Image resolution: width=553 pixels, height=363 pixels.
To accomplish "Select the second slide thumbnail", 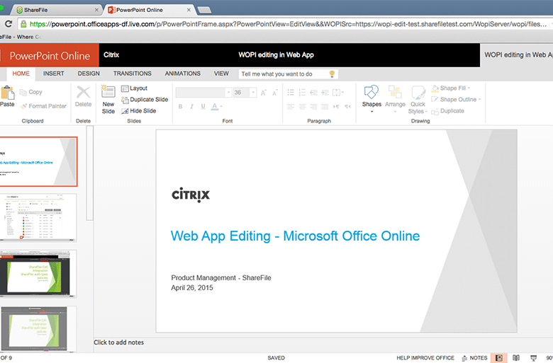I will tap(38, 218).
